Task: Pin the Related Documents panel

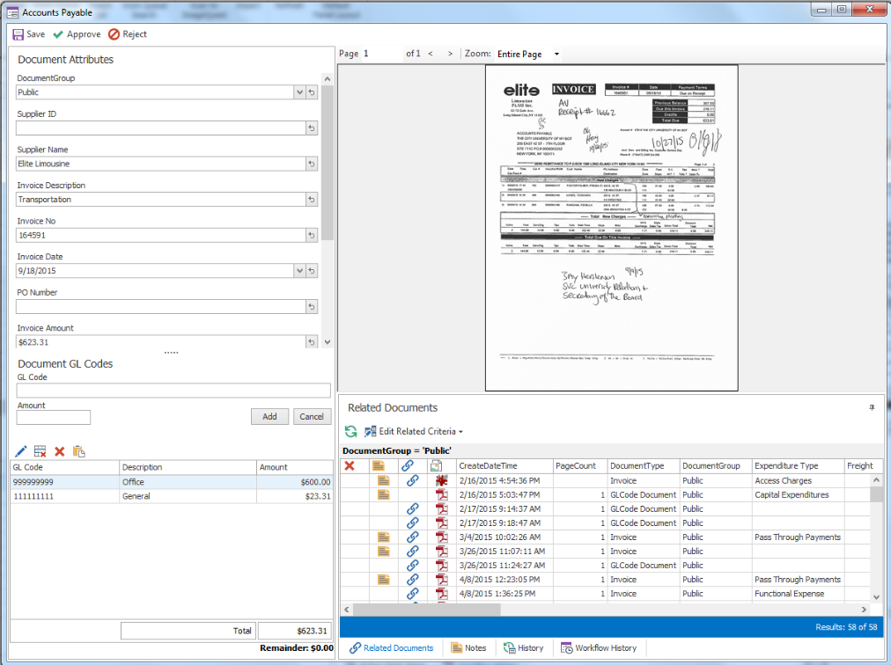Action: [x=872, y=408]
